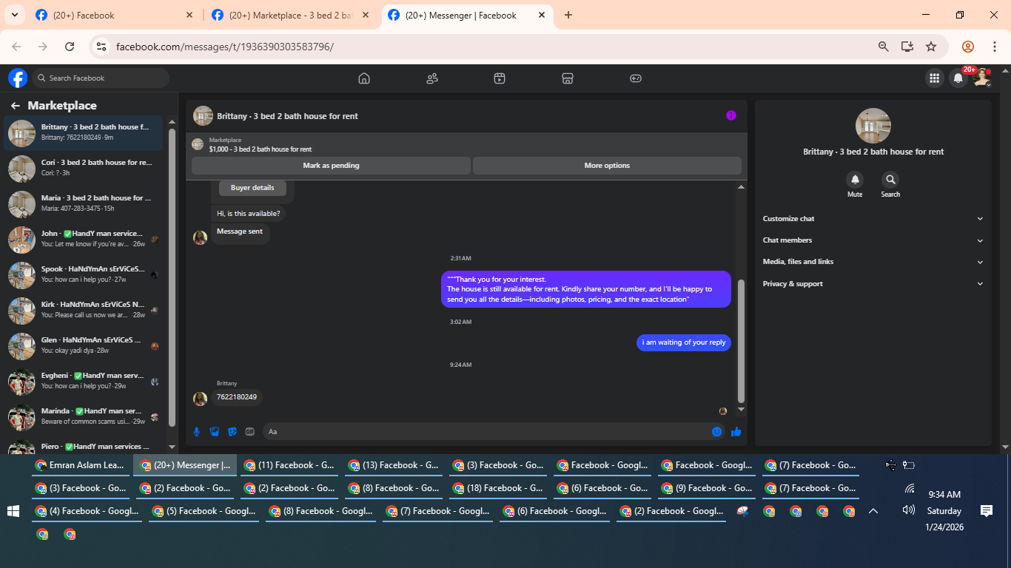Open Chrome profile avatar in toolbar
Screen dimensions: 1011x568
tap(968, 47)
